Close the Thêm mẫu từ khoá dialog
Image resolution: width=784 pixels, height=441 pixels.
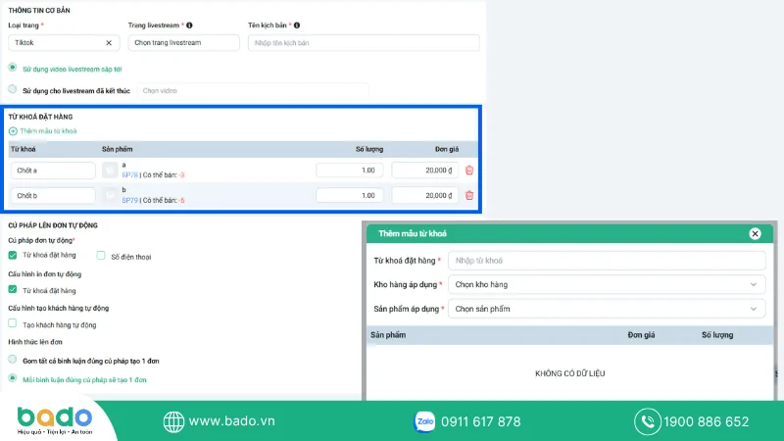755,233
